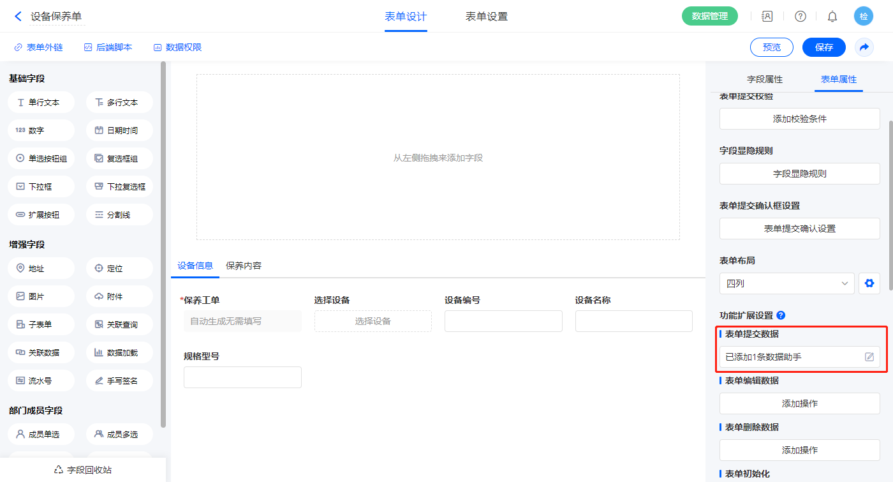Image resolution: width=893 pixels, height=482 pixels.
Task: Click the 设备编号 input field
Action: [x=503, y=321]
